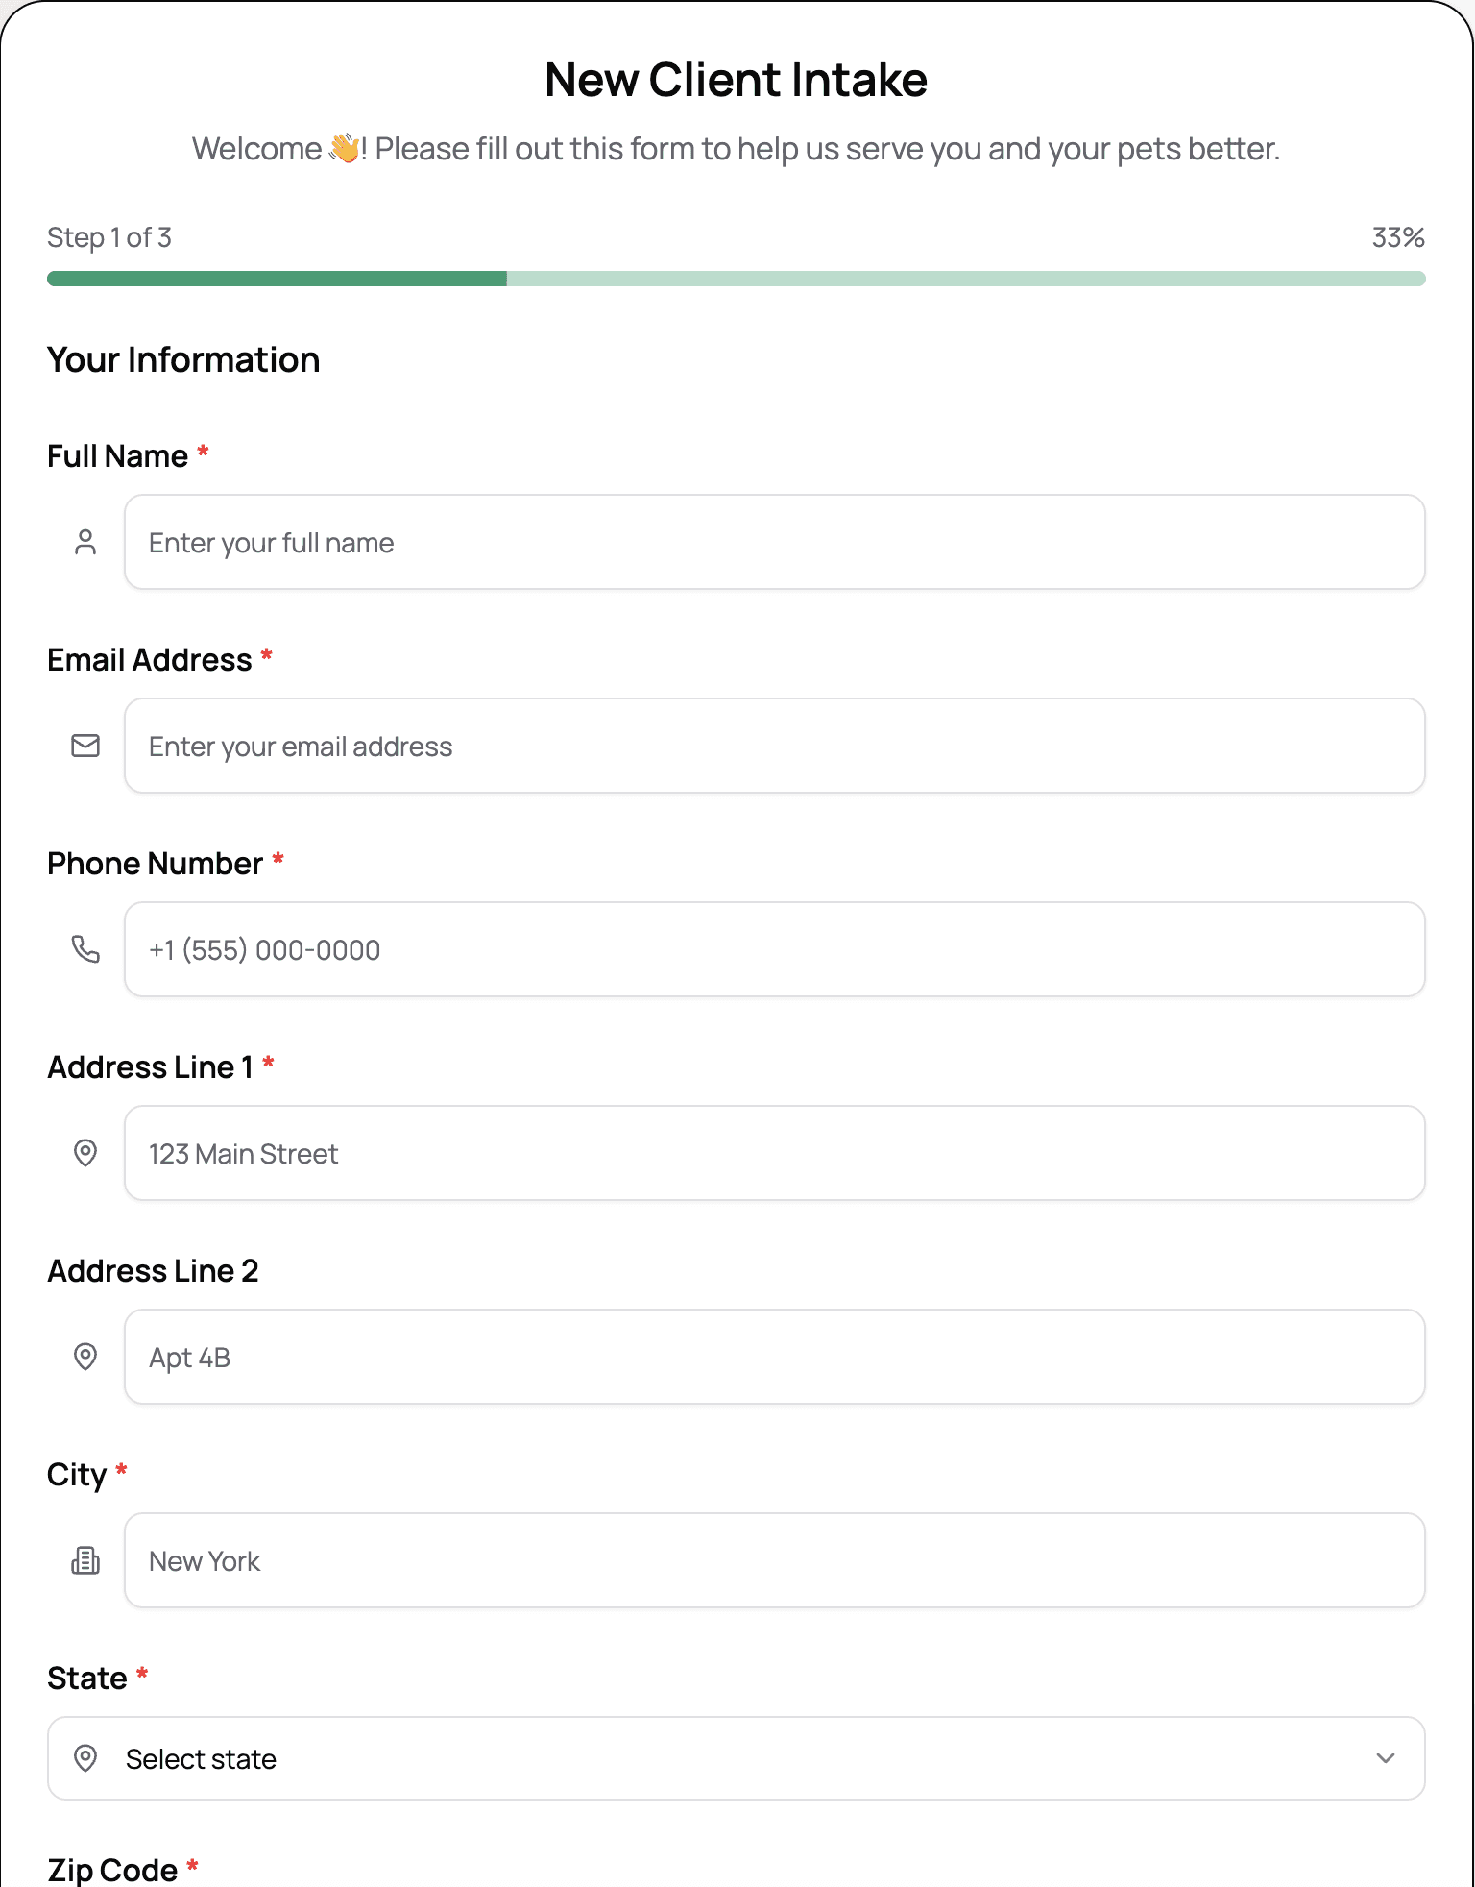Click the map pin icon beside Address Line 2
Image resolution: width=1475 pixels, height=1887 pixels.
85,1357
